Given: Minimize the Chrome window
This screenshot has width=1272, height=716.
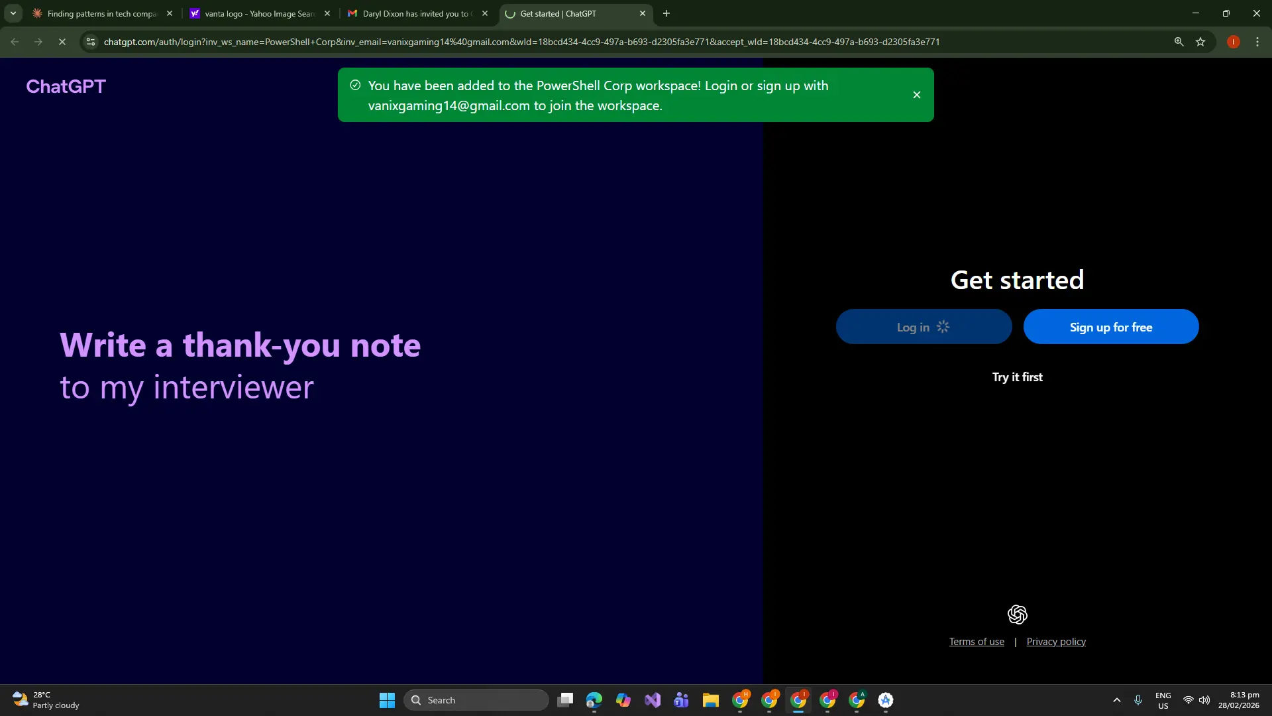Looking at the screenshot, I should (1196, 13).
